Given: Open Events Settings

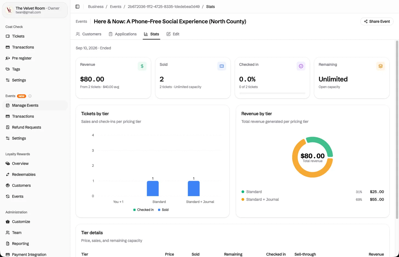Looking at the screenshot, I should coord(35,138).
